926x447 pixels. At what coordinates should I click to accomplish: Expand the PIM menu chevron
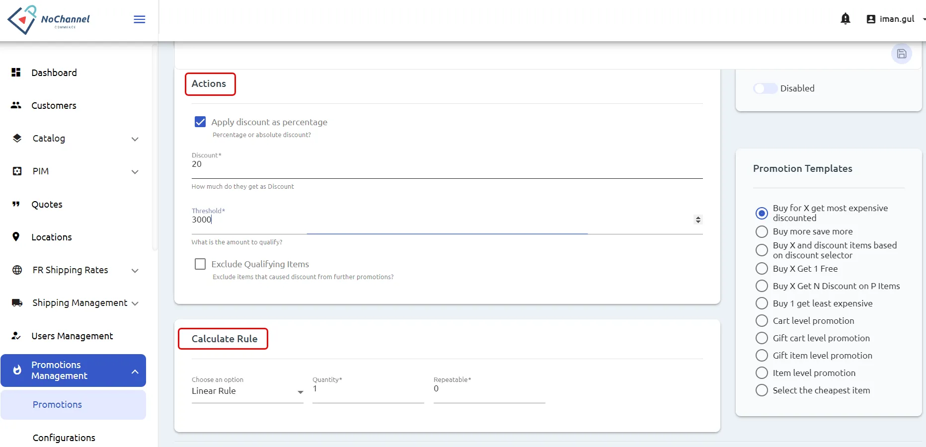point(135,172)
